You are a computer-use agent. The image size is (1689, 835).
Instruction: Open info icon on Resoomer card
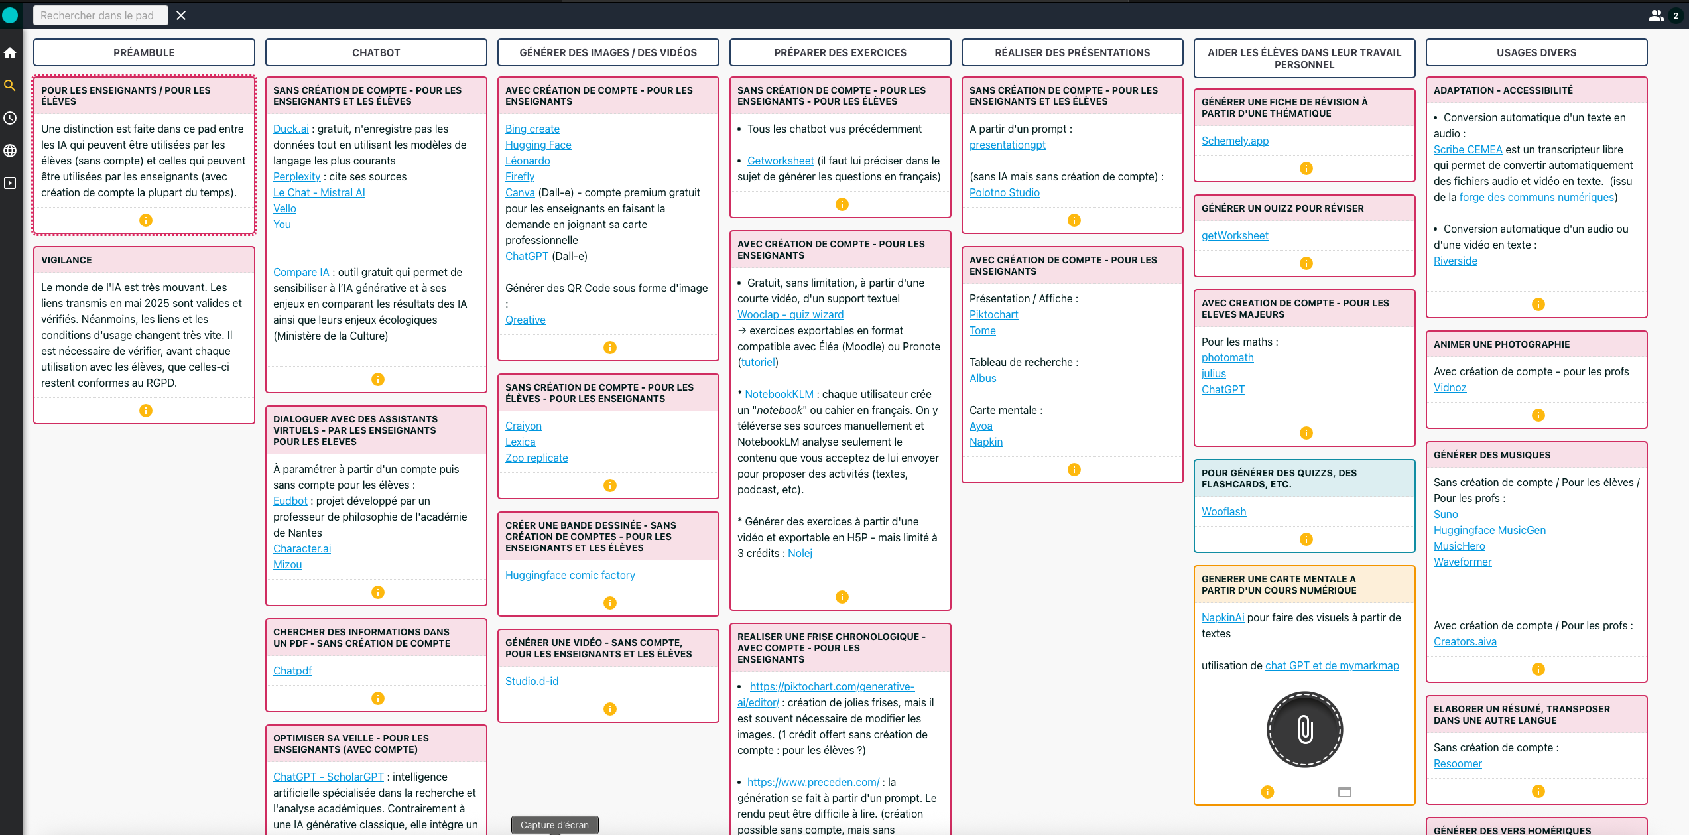point(1538,791)
